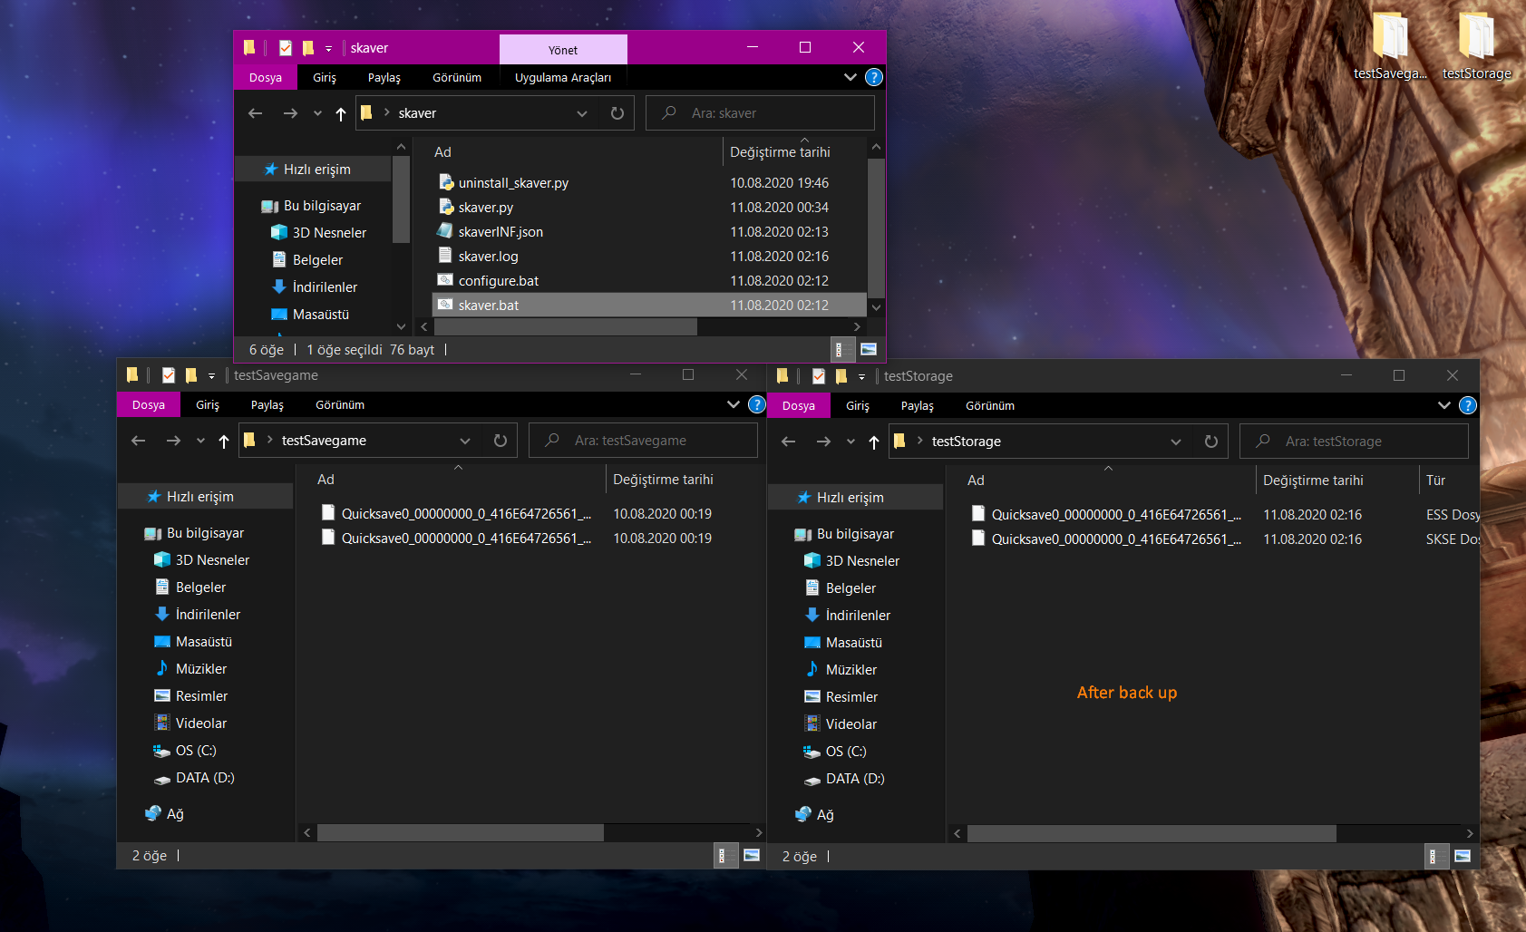Click the back arrow in the testStorage window
The height and width of the screenshot is (932, 1526).
coord(788,442)
